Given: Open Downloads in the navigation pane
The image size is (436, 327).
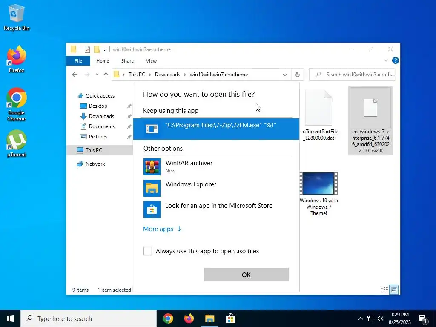Looking at the screenshot, I should tap(97, 116).
